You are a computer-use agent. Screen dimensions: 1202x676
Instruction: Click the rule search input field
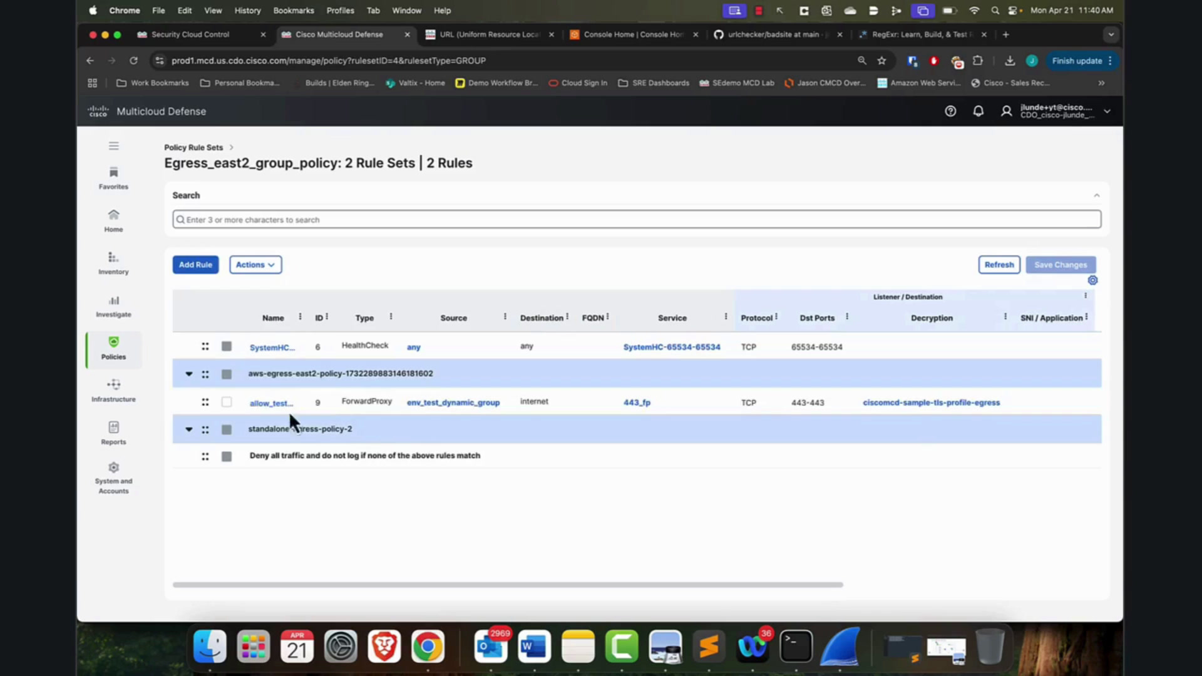pyautogui.click(x=637, y=220)
